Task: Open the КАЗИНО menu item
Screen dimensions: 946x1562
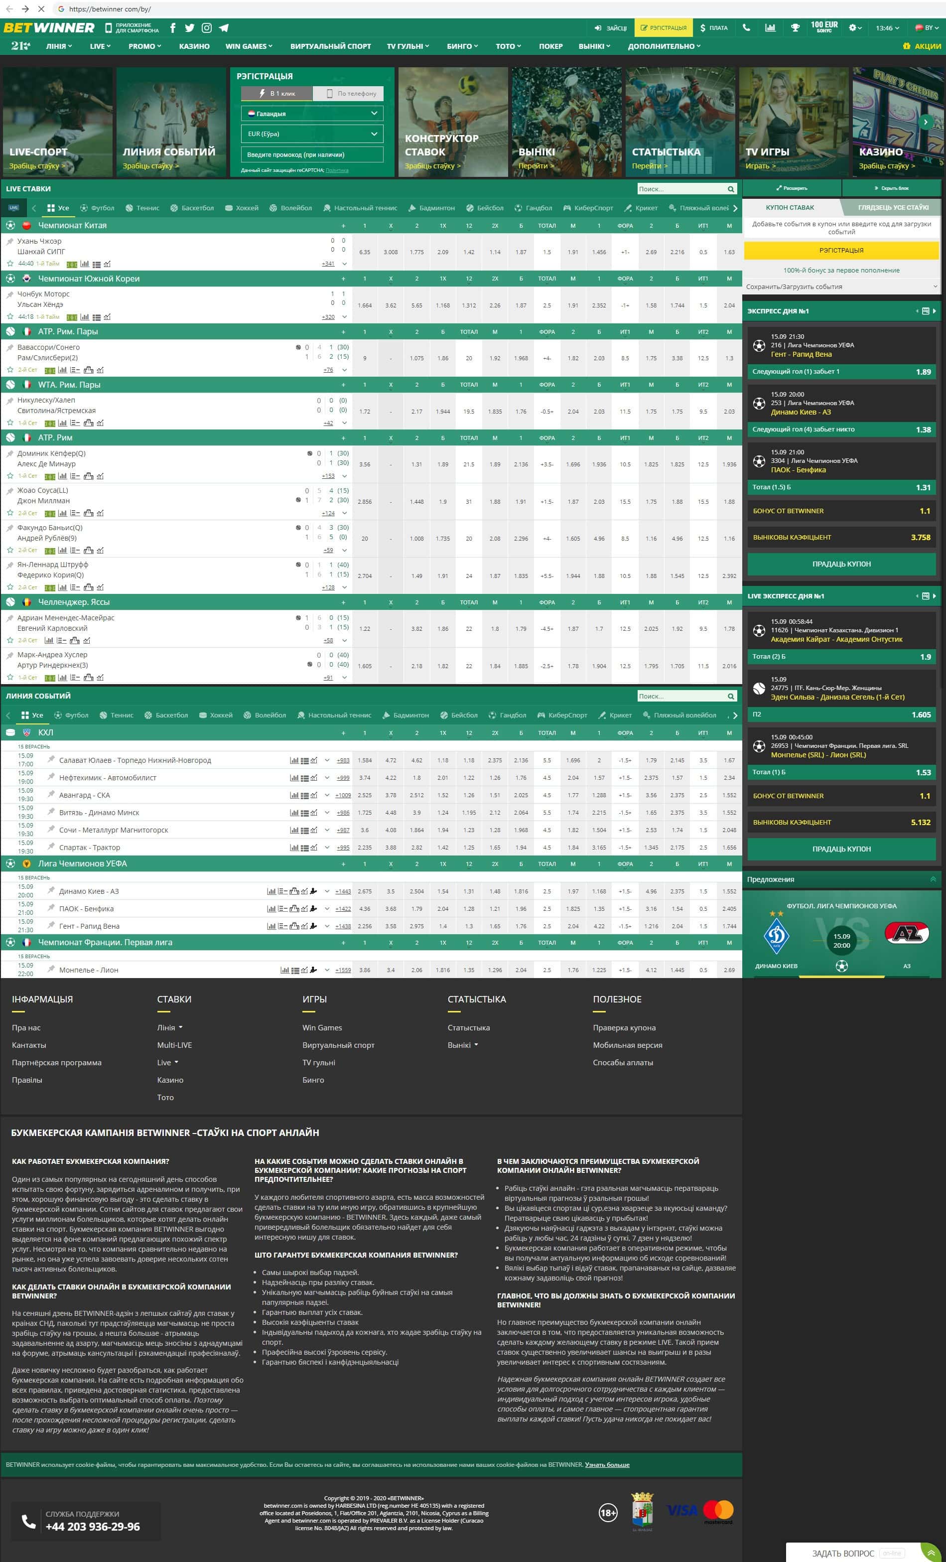Action: click(x=194, y=46)
